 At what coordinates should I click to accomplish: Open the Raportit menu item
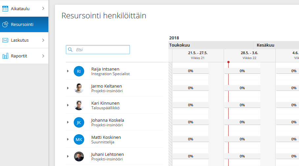[x=24, y=56]
